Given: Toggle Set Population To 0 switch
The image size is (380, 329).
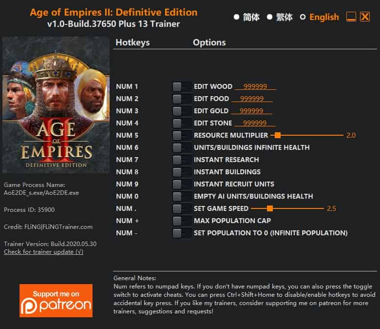Looking at the screenshot, I should tap(182, 233).
